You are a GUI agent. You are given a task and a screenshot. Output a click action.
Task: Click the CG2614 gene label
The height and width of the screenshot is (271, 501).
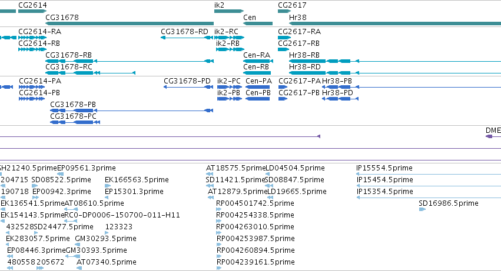tap(32, 5)
